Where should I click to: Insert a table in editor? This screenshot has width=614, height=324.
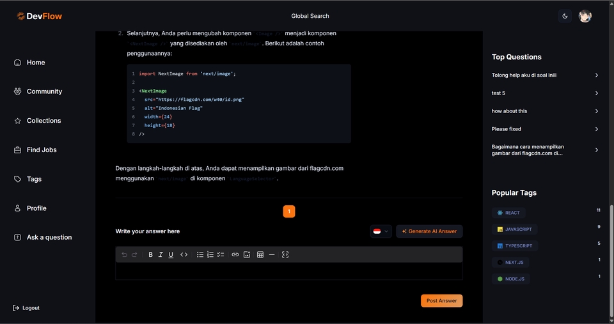[x=260, y=255]
